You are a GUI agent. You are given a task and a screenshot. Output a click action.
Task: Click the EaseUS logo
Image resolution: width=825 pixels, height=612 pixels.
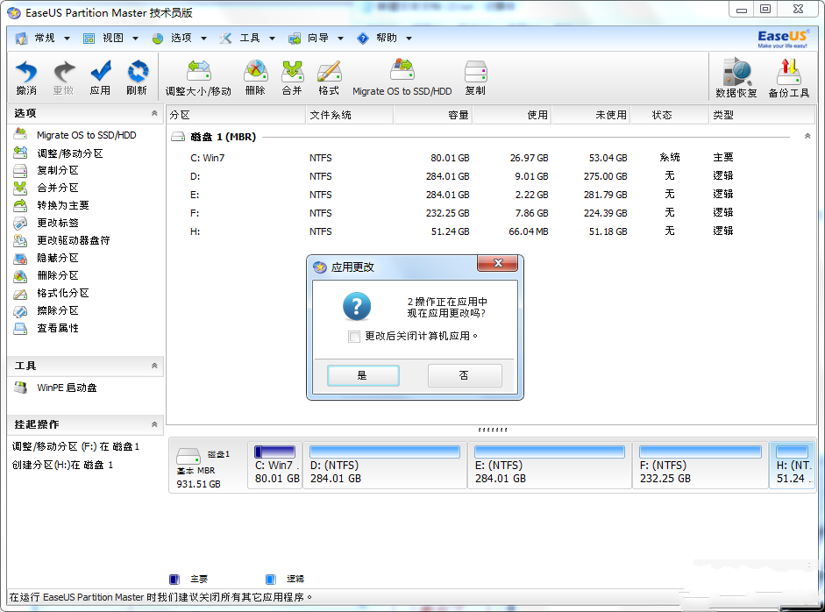click(x=782, y=39)
